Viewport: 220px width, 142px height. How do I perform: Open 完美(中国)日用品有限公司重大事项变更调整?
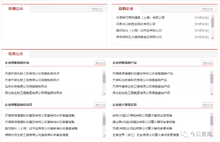[142, 129]
